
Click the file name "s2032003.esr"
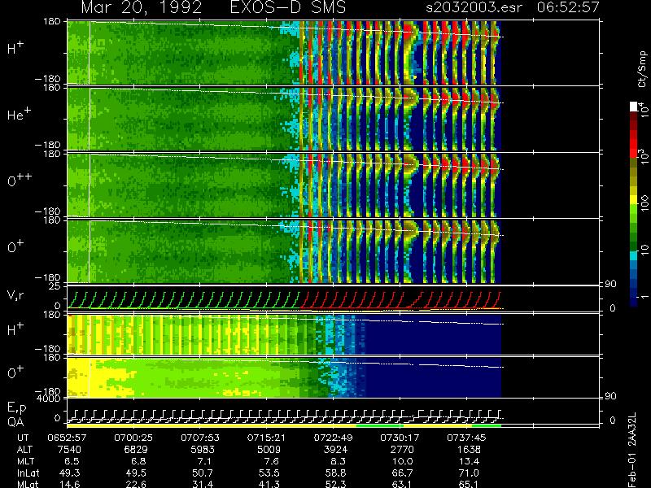[474, 7]
